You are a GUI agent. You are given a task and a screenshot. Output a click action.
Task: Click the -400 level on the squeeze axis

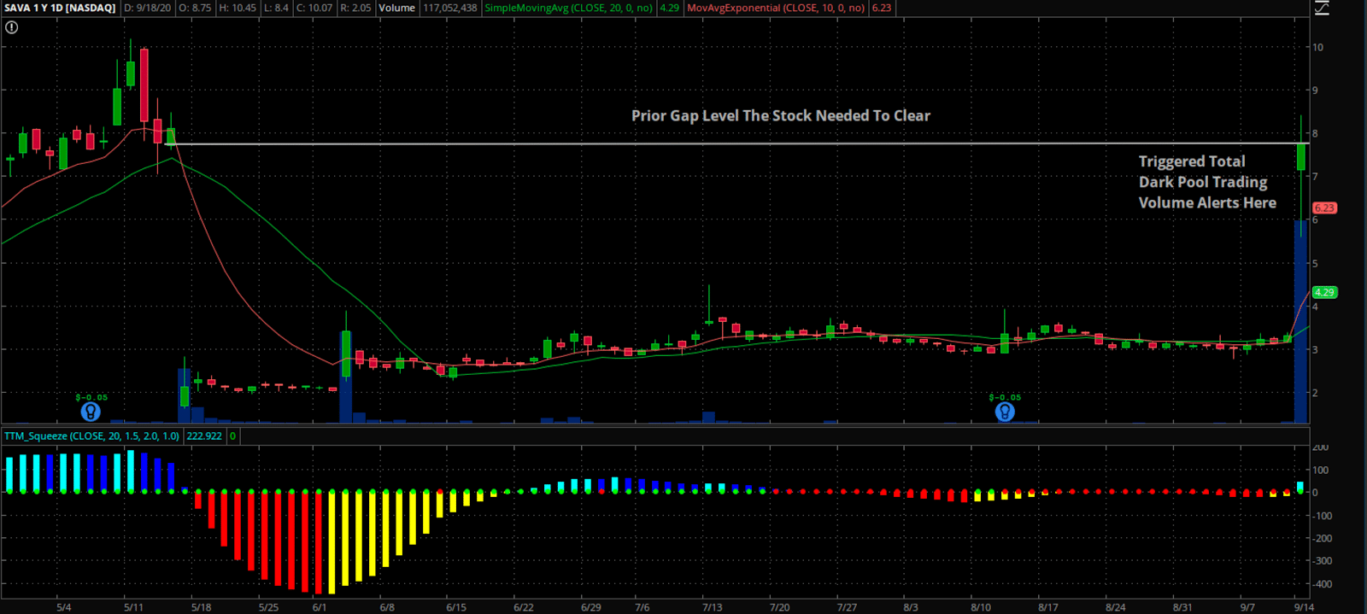(x=1323, y=584)
